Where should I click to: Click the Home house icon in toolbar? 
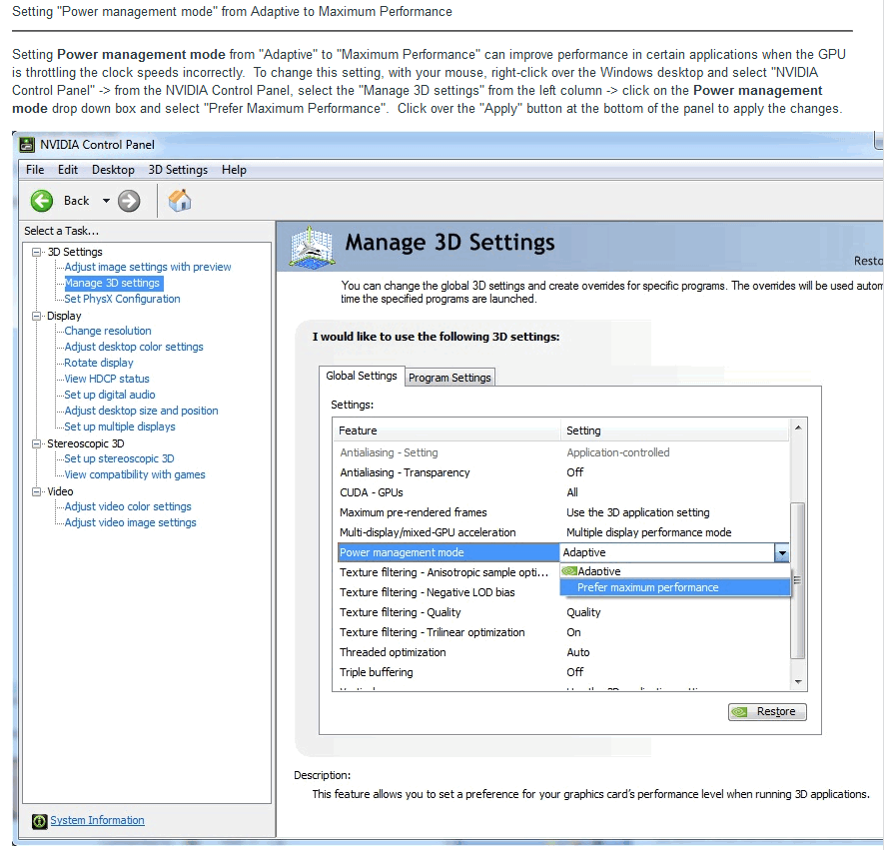(x=180, y=201)
